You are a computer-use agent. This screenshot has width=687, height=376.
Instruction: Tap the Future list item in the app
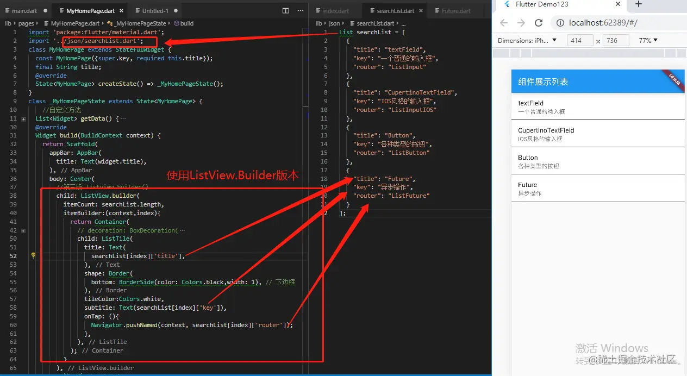pos(598,189)
